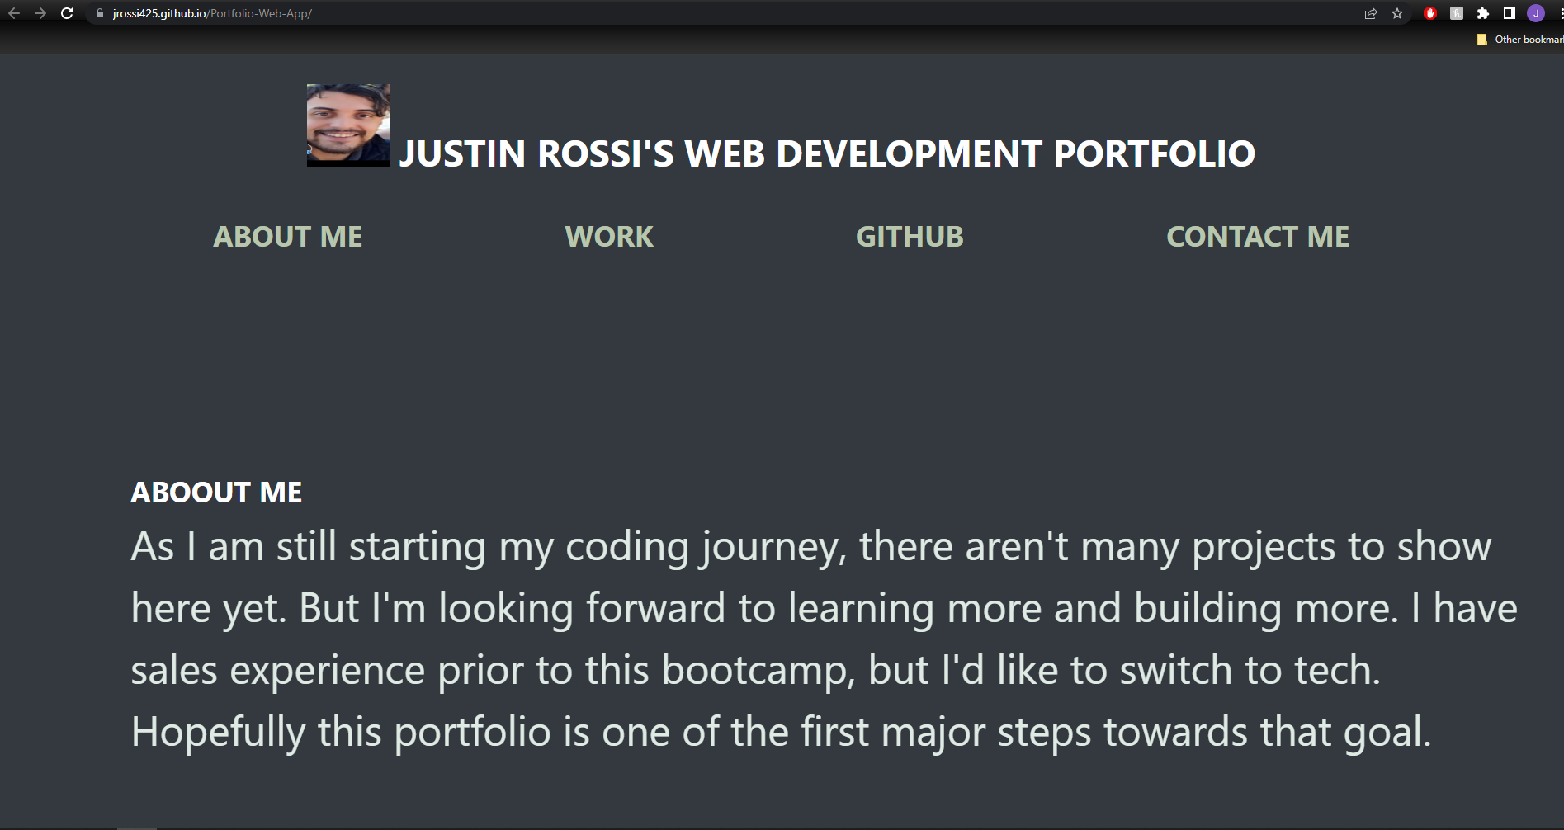Open the CONTACT ME page
Image resolution: width=1564 pixels, height=830 pixels.
(1257, 237)
